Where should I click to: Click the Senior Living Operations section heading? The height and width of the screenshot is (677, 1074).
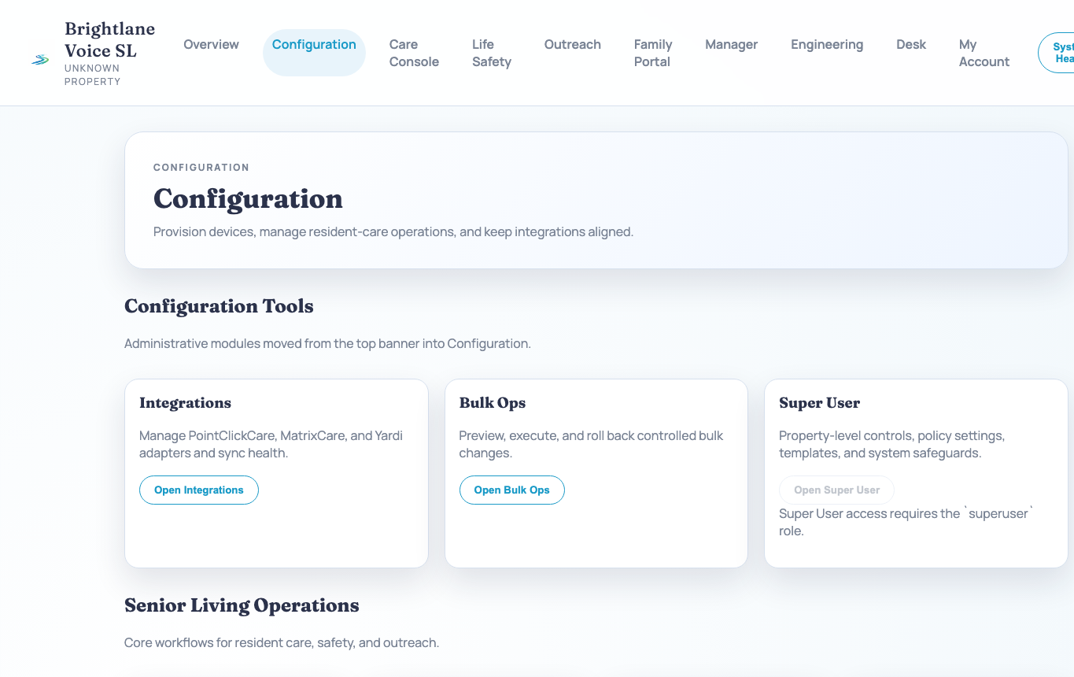tap(242, 605)
